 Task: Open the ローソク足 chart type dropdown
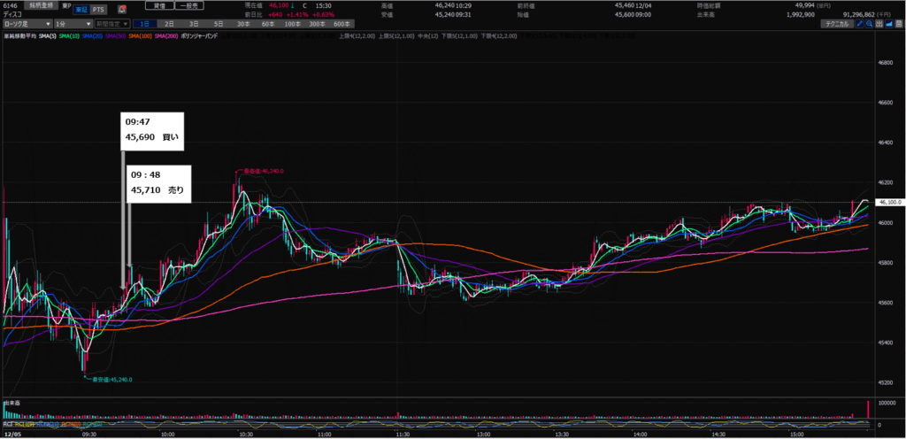pyautogui.click(x=25, y=24)
